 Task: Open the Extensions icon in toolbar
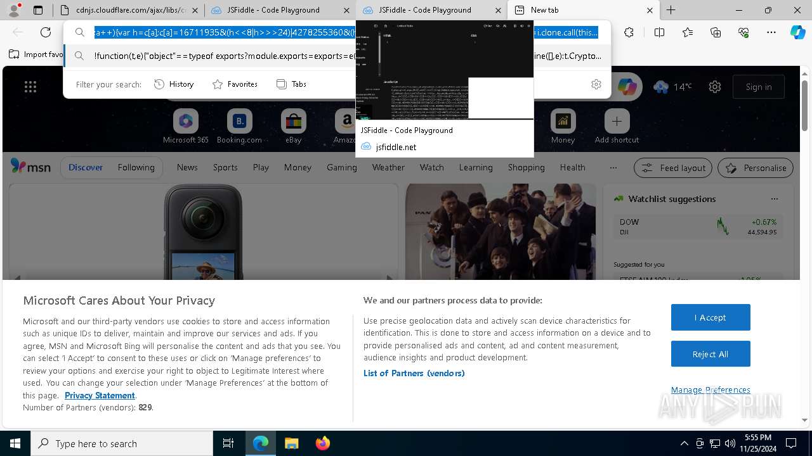(x=629, y=32)
